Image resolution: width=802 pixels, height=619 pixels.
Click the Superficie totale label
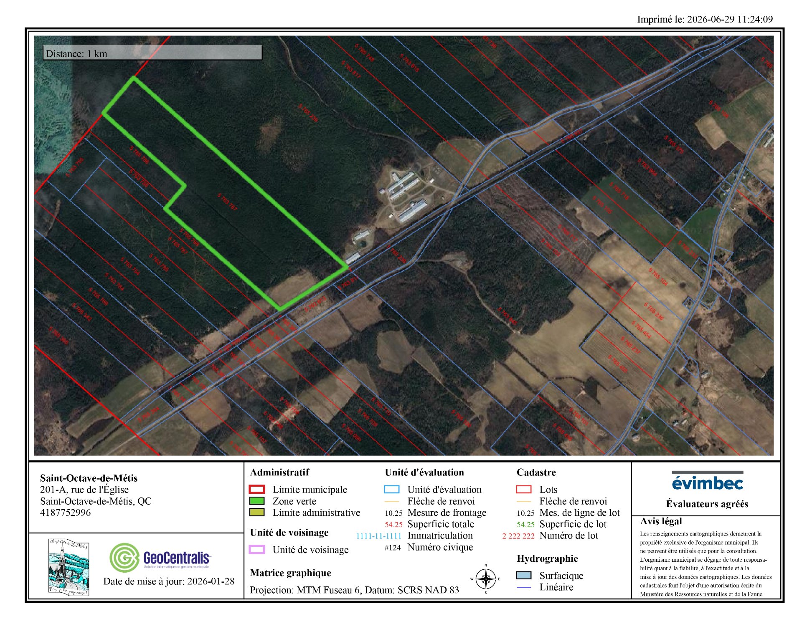point(441,524)
